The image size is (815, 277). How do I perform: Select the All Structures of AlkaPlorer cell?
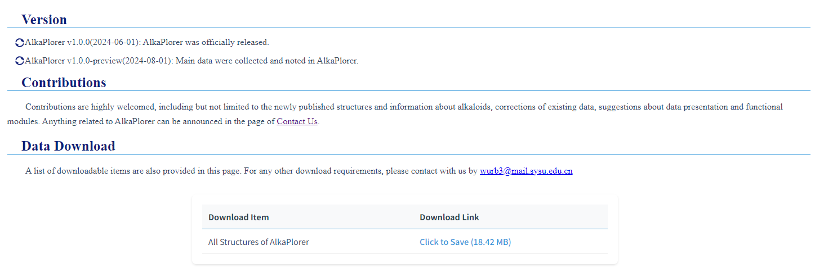[x=259, y=242]
